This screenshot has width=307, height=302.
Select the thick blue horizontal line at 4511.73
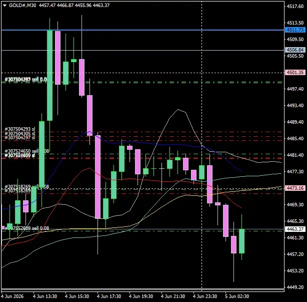pos(142,30)
